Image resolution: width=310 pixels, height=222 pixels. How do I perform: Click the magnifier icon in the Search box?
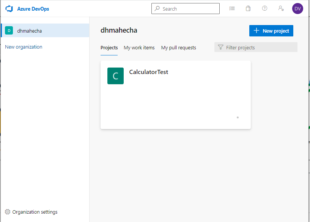157,8
